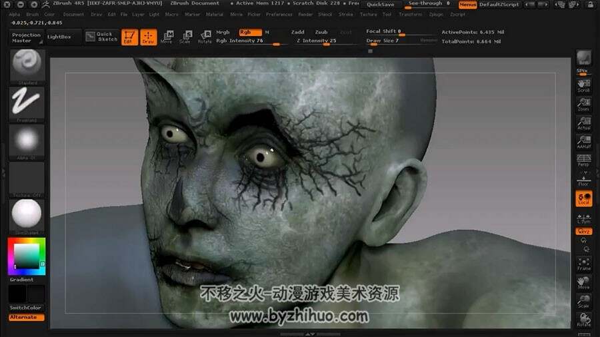Toggle the Alternate button
600x337 pixels.
pyautogui.click(x=27, y=317)
